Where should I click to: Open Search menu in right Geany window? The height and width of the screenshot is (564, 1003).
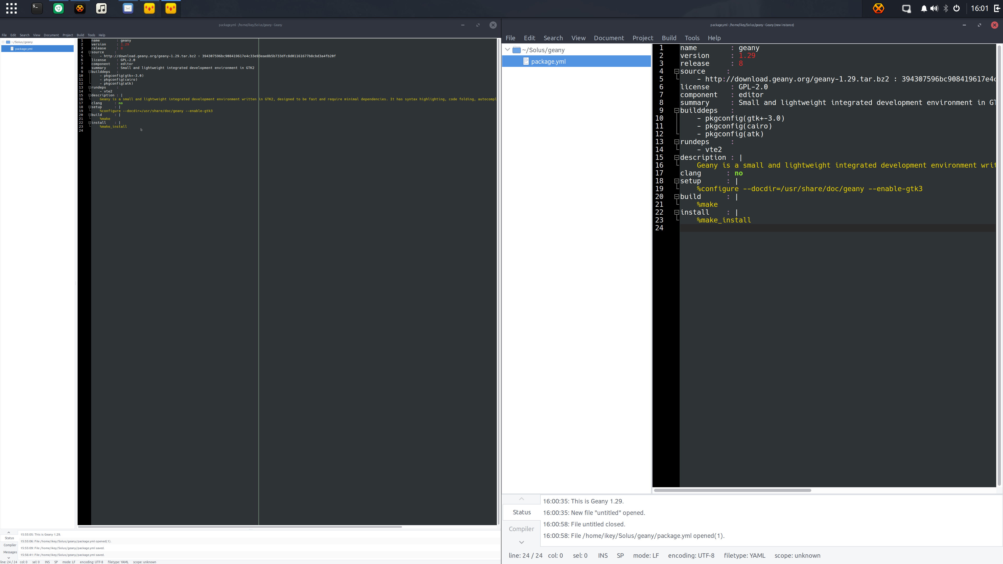pyautogui.click(x=553, y=38)
